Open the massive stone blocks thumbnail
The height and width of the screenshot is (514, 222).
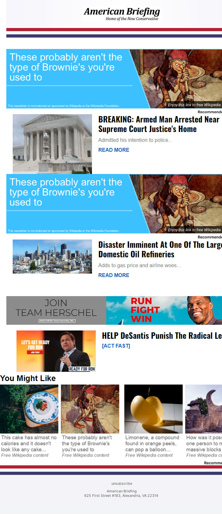204,409
